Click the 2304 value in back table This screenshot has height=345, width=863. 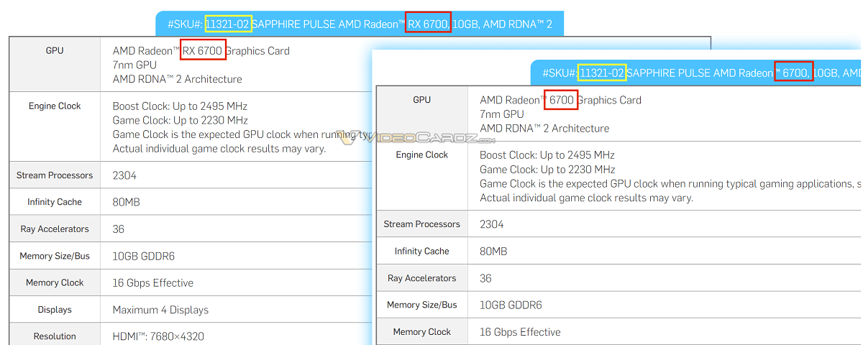point(124,175)
